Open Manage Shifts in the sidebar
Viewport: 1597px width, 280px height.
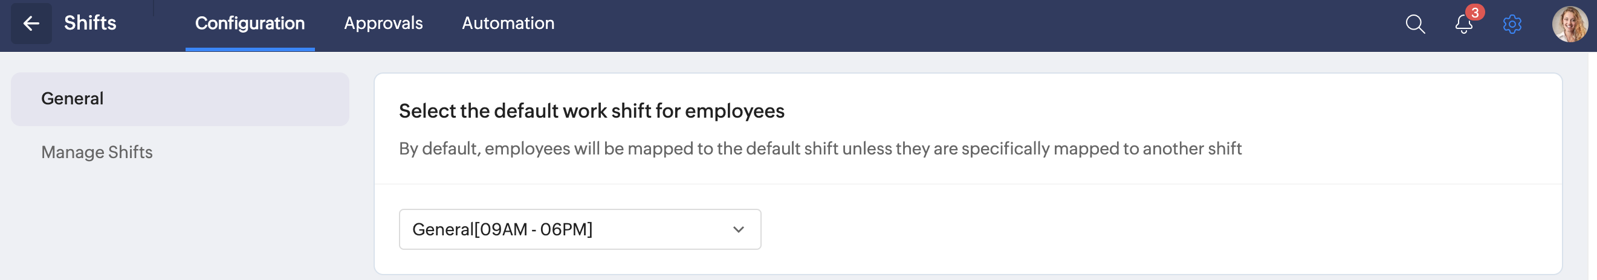(97, 153)
